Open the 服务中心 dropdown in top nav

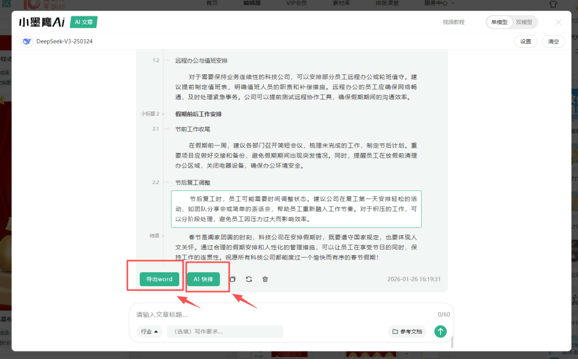pos(436,3)
